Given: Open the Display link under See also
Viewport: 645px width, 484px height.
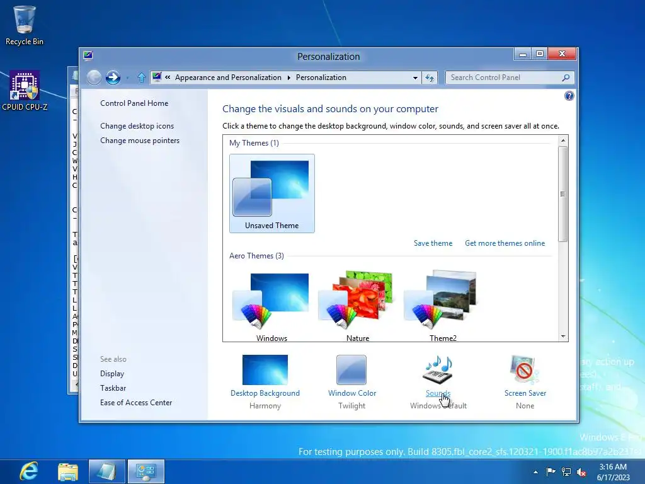Looking at the screenshot, I should 112,374.
